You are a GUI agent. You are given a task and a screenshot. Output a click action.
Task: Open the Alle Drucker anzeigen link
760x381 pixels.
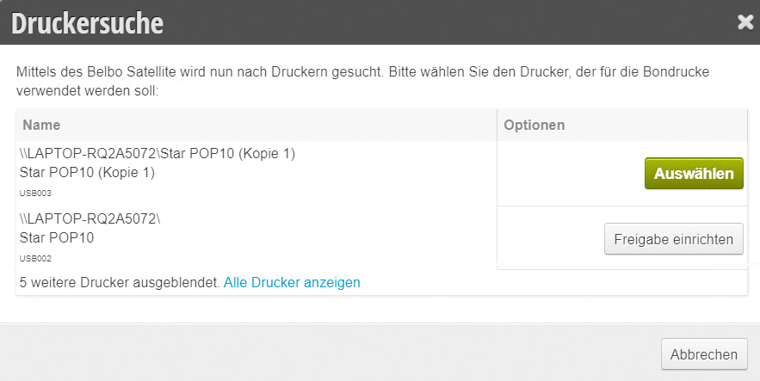coord(292,282)
